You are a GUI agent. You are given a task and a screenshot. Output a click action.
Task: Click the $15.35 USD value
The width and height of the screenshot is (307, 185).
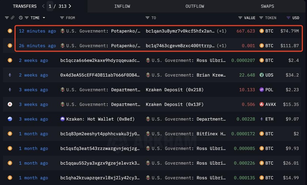[x=291, y=104]
